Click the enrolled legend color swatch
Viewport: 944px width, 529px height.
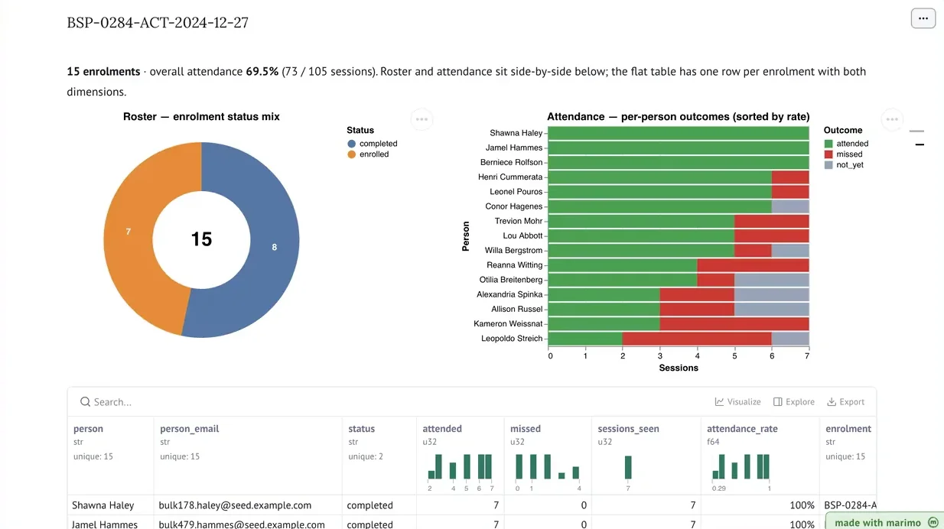(351, 154)
